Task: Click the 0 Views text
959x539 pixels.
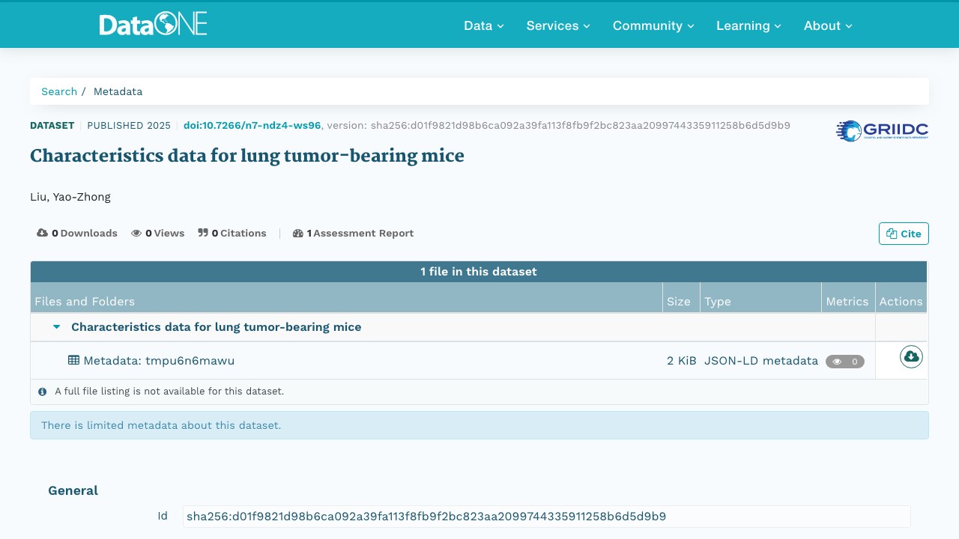Action: pyautogui.click(x=165, y=234)
